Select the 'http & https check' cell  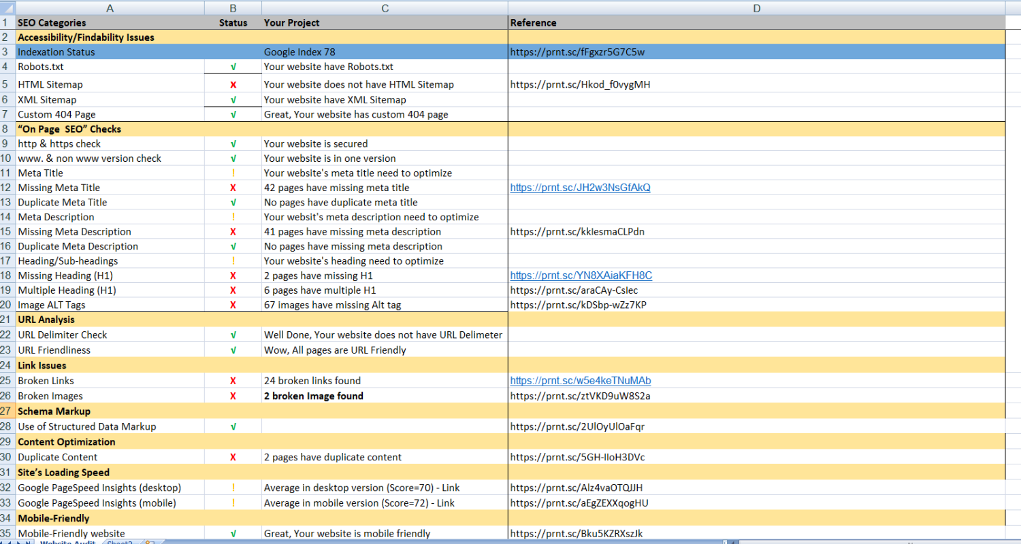(110, 143)
